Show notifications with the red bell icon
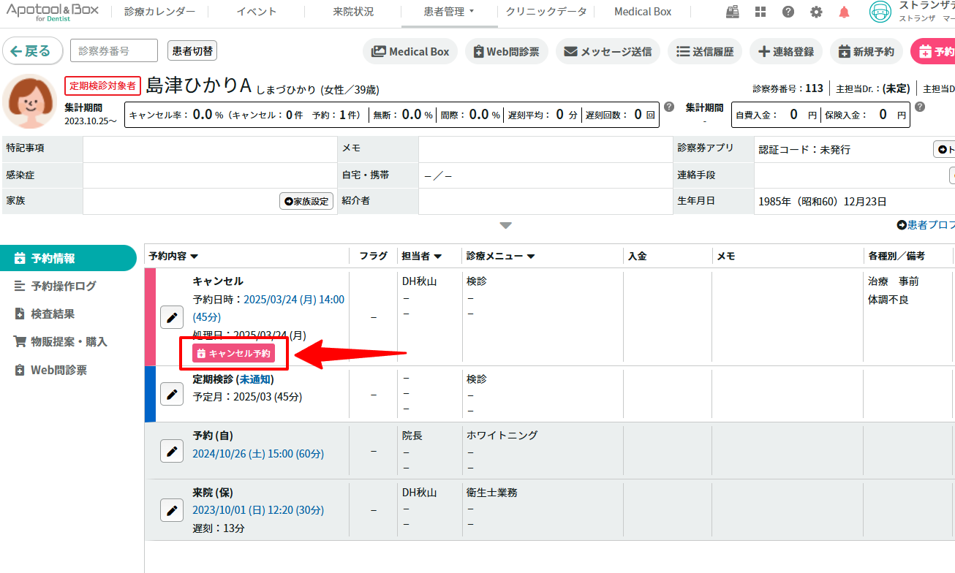This screenshot has height=573, width=955. click(x=844, y=12)
